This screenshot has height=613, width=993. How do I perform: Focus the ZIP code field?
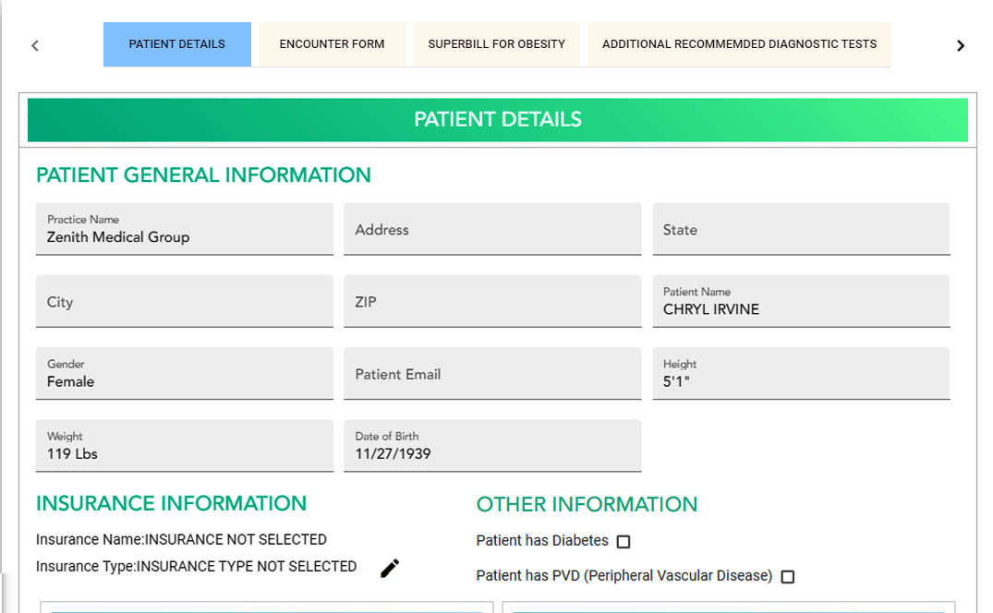click(492, 301)
